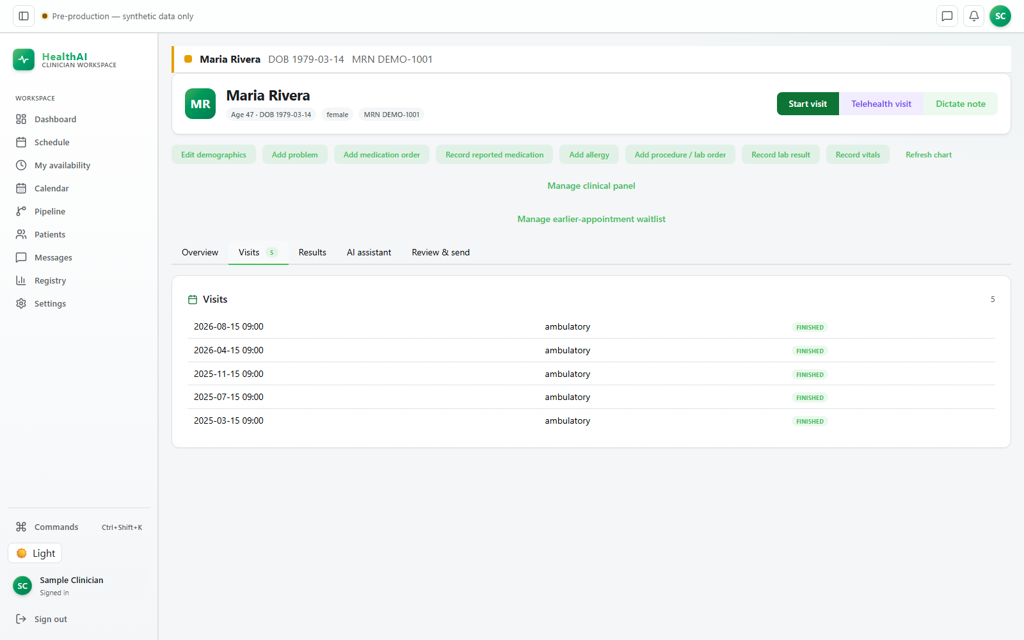
Task: Click Refresh chart
Action: (929, 154)
